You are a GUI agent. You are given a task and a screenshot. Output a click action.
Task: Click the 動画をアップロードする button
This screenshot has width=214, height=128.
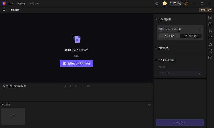(76, 63)
